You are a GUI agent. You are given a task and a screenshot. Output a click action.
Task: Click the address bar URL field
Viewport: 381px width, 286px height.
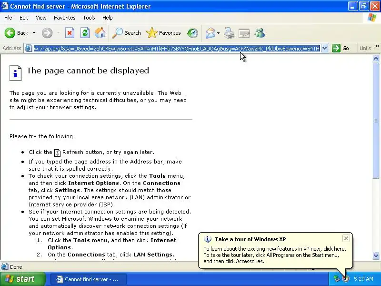click(177, 49)
